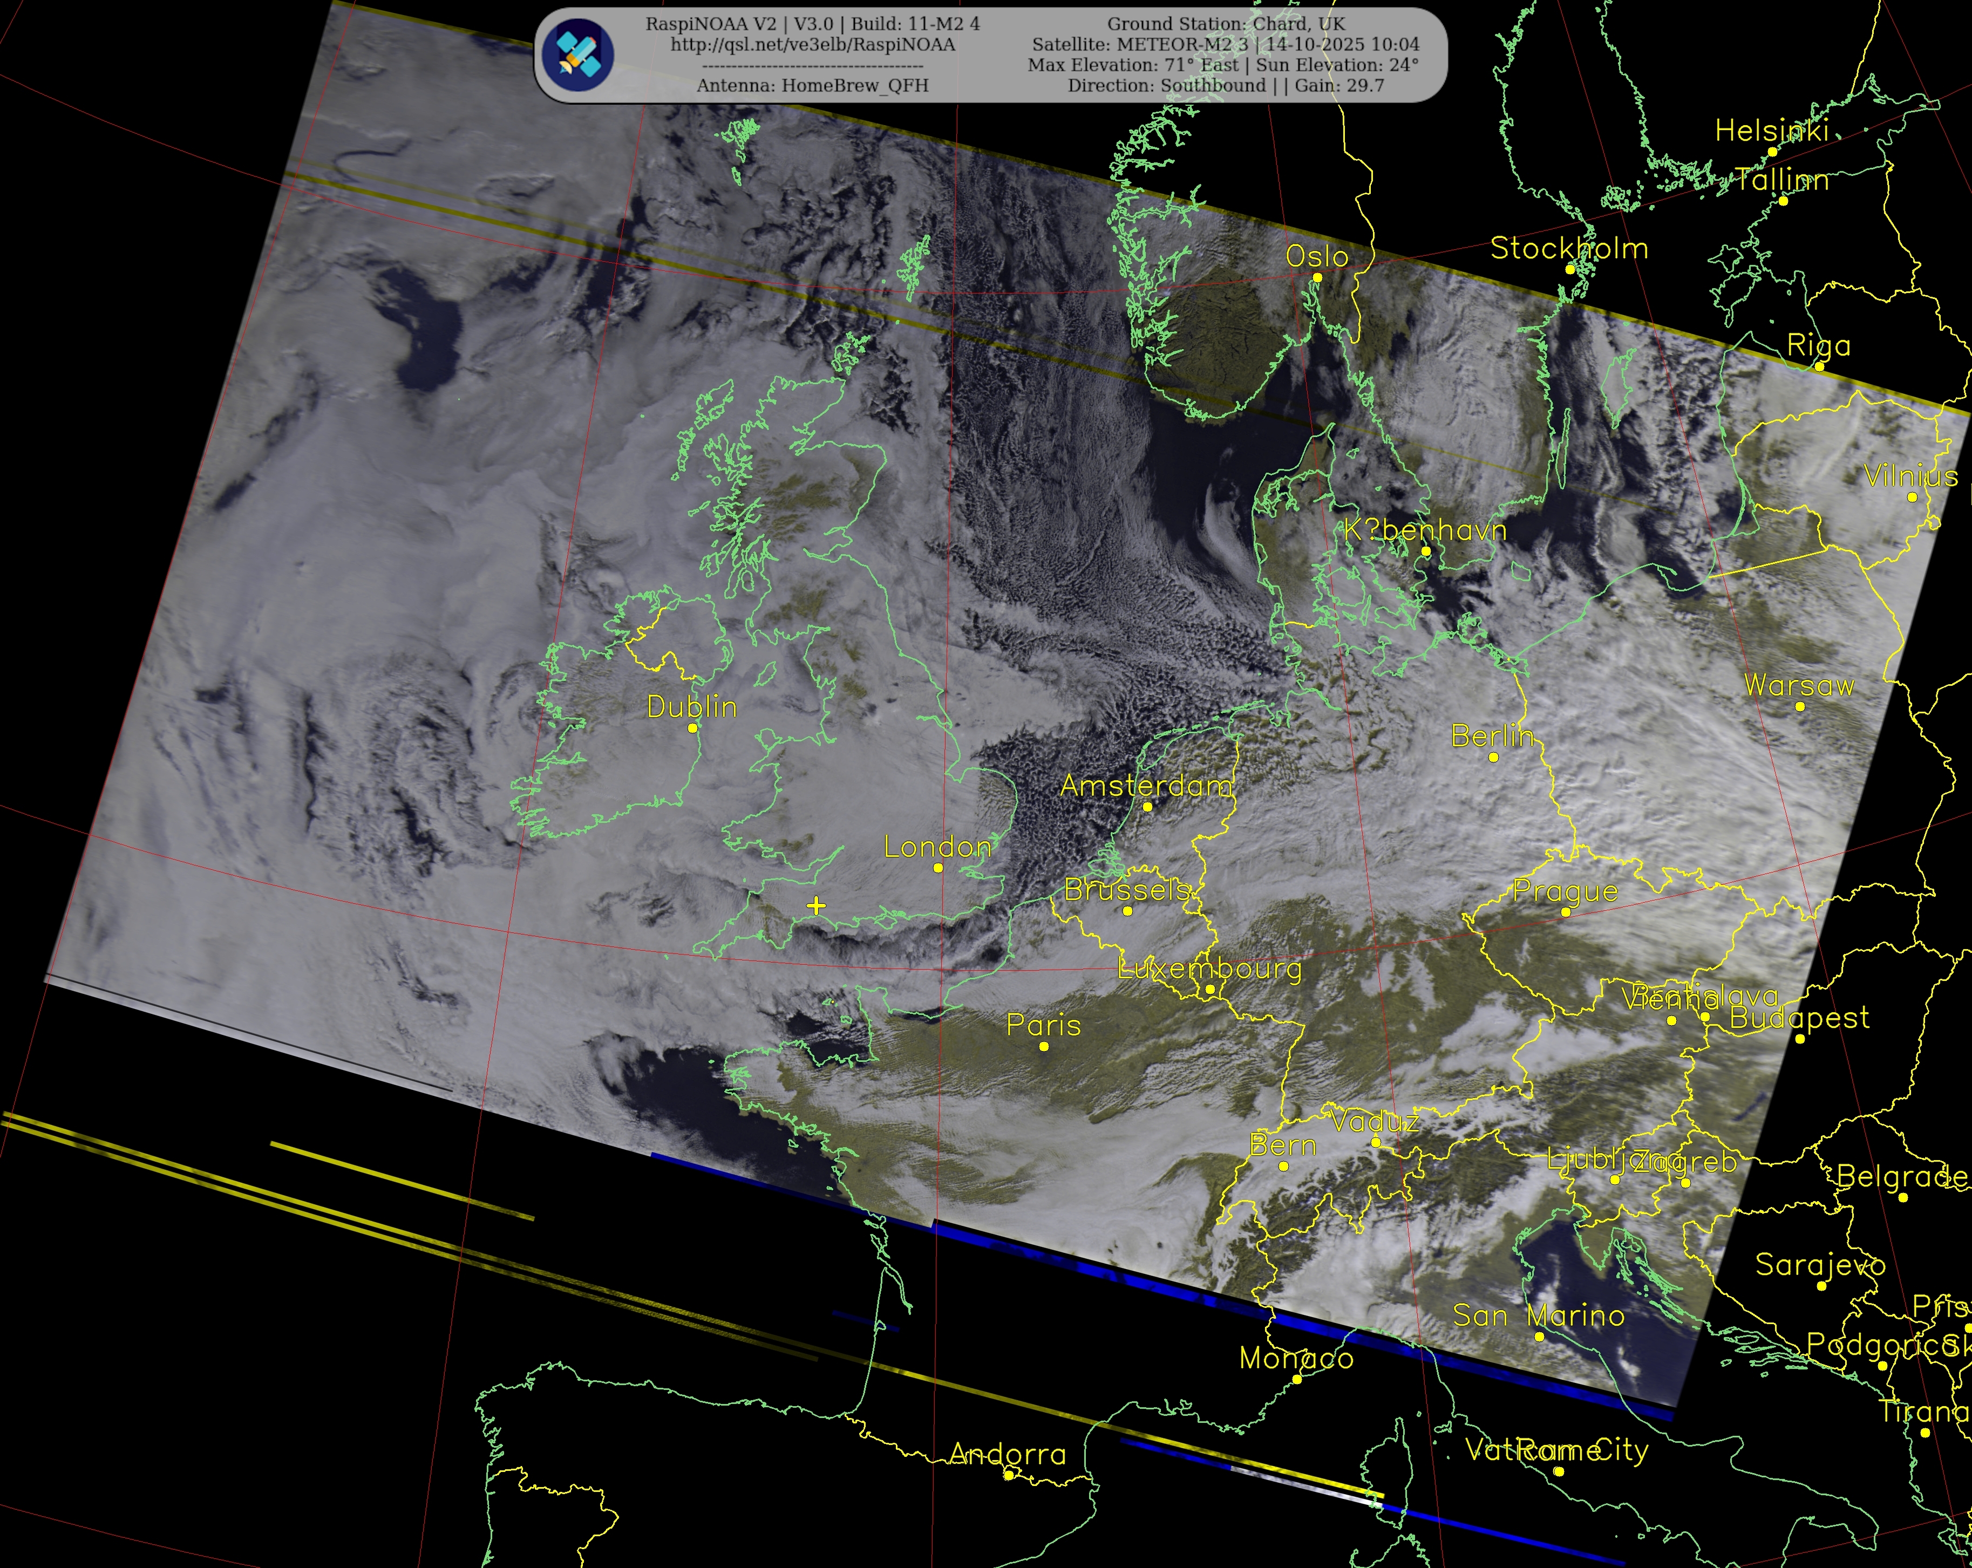1972x1568 pixels.
Task: Click the Ground Station Chard, UK text
Action: (x=1226, y=24)
